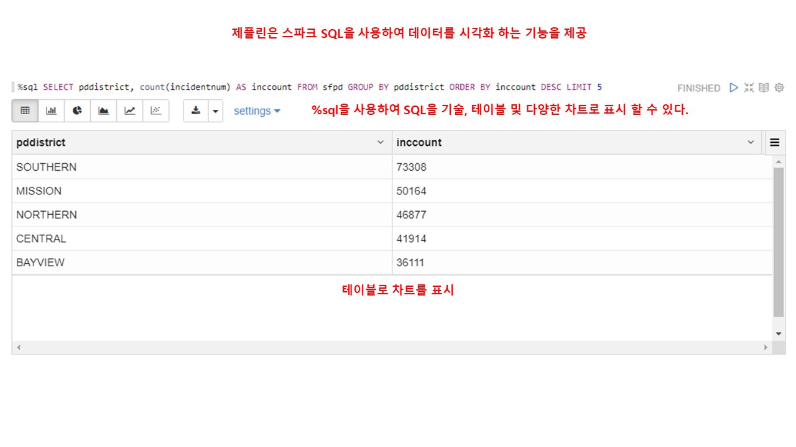Click the FINISHED status label
Image resolution: width=796 pixels, height=447 pixels.
click(x=698, y=88)
